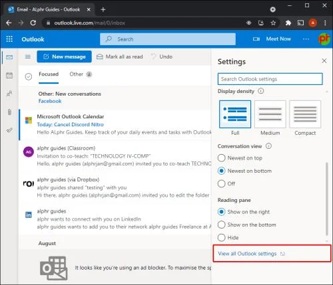Screen dimensions: 333x285
Task: Click the main Search mail box
Action: [168, 39]
